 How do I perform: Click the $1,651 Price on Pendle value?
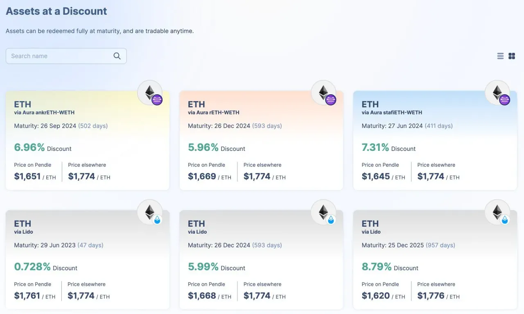(x=27, y=176)
